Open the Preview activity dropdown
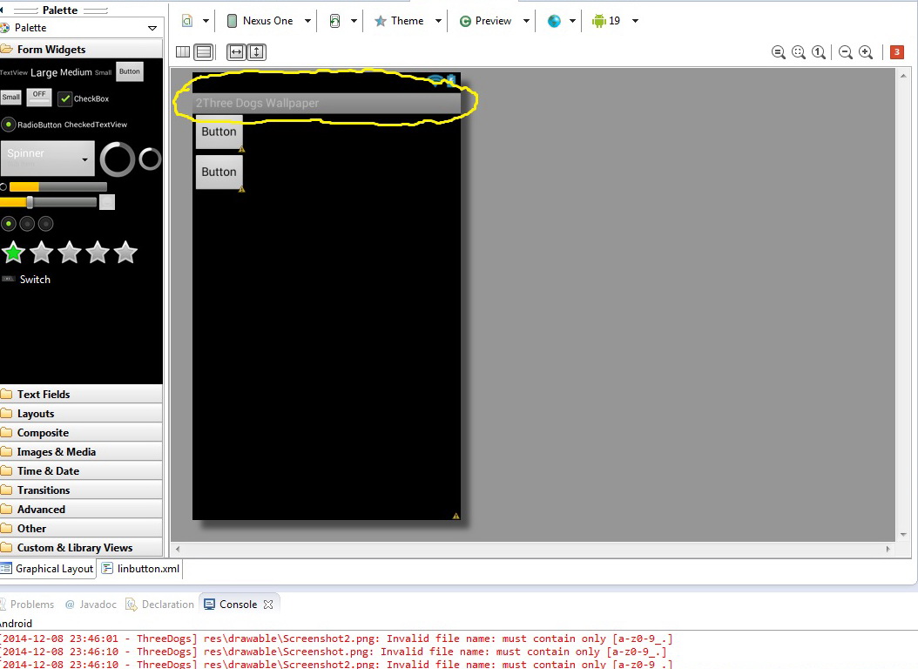Viewport: 918px width, 669px height. 526,21
